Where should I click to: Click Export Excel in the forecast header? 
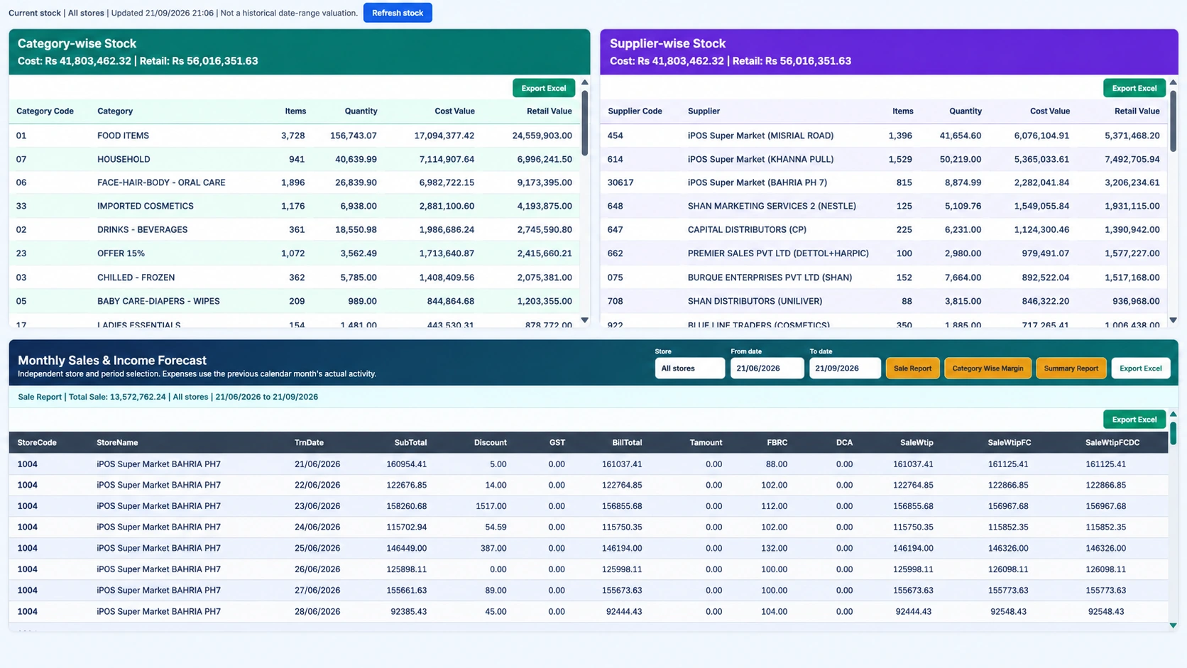(x=1140, y=368)
